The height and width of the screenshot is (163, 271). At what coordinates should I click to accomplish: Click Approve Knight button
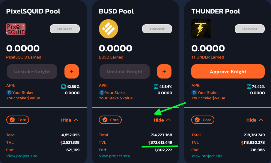pos(228,71)
